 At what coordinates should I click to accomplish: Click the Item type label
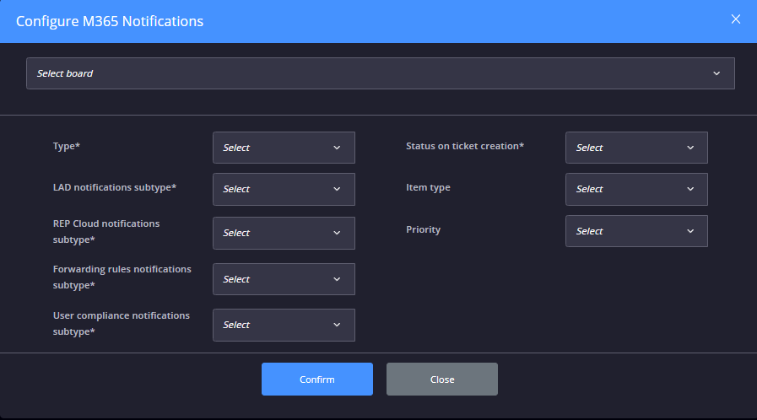coord(428,187)
